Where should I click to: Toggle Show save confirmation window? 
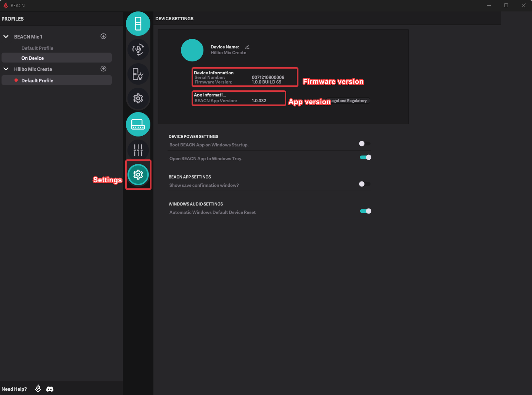click(x=365, y=184)
